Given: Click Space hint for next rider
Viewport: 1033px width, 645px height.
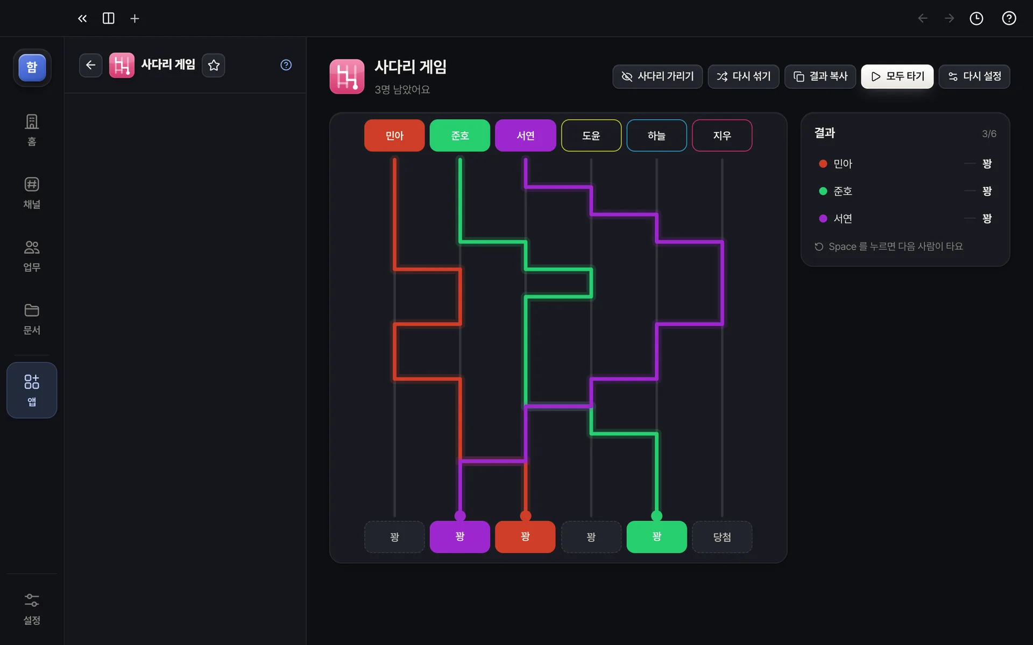Looking at the screenshot, I should tap(889, 246).
